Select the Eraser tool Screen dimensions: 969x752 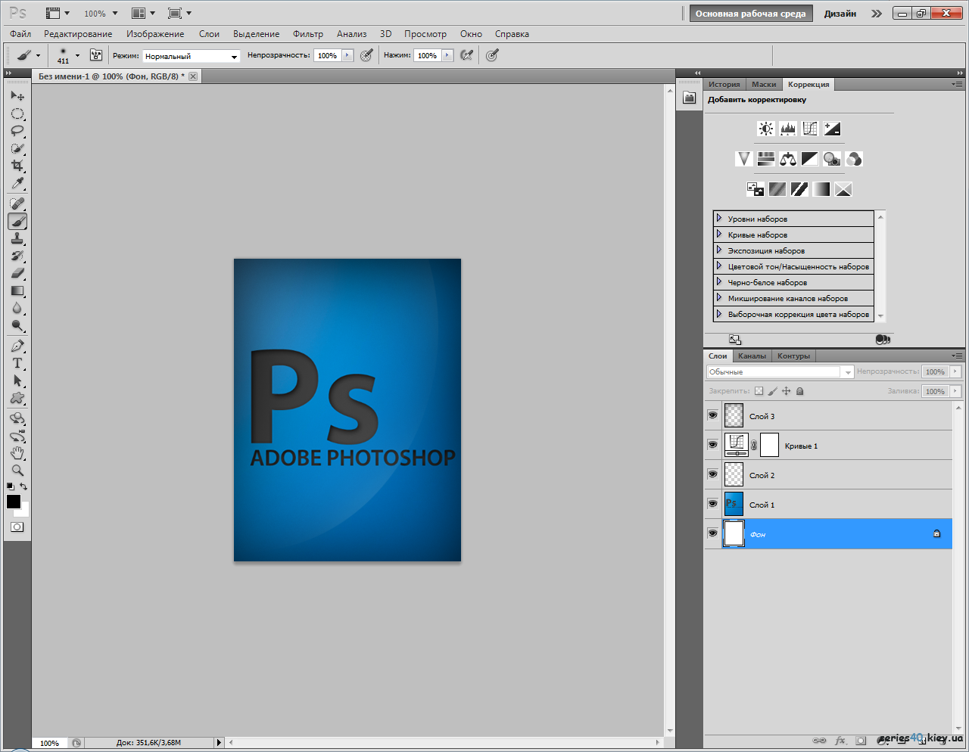[x=17, y=273]
